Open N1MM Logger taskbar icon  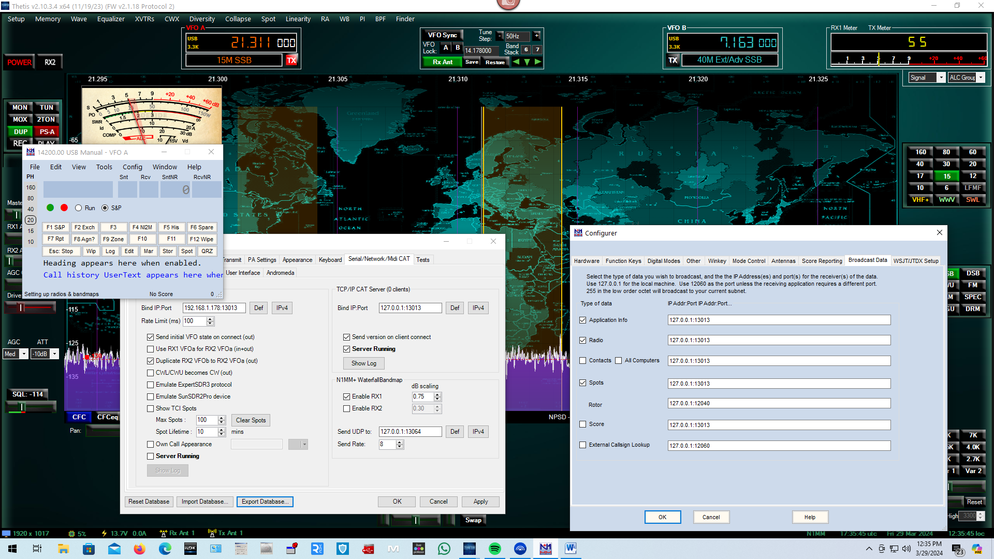(546, 549)
